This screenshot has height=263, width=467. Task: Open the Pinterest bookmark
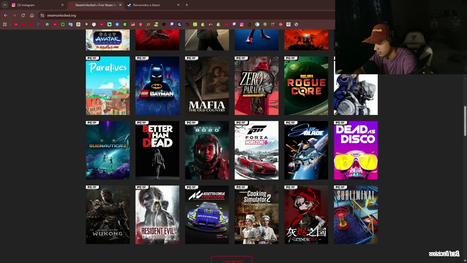point(140,24)
